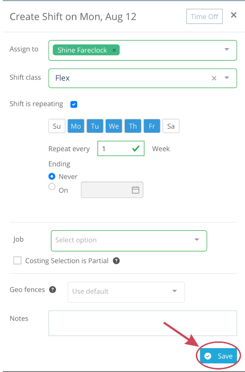Toggle Sunday repeat day button
The image size is (245, 372).
57,126
